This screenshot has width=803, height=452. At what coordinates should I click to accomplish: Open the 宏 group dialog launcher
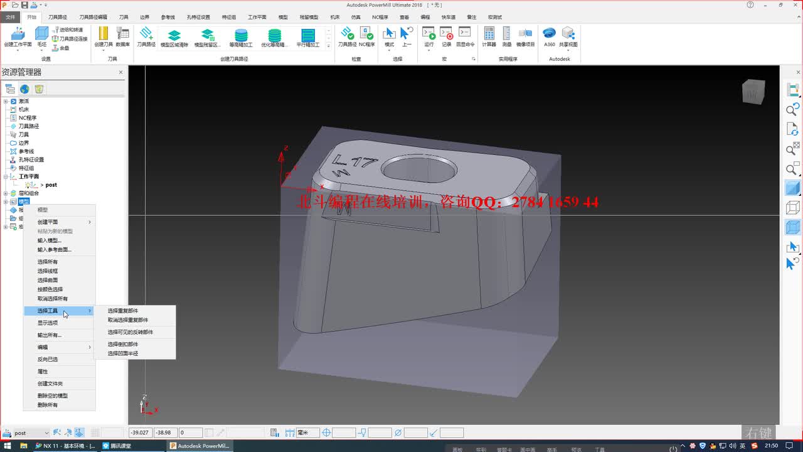[x=473, y=59]
